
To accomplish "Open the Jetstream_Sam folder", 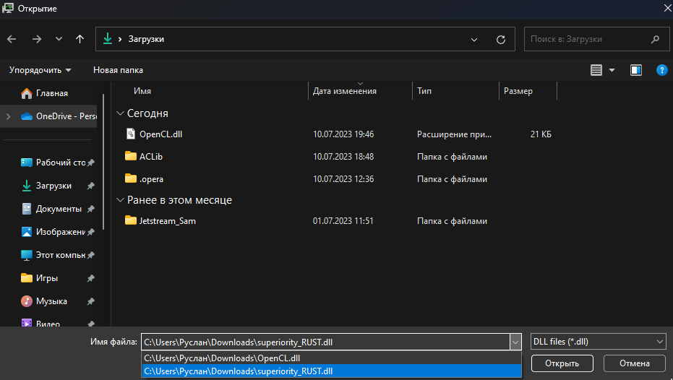I will tap(167, 220).
